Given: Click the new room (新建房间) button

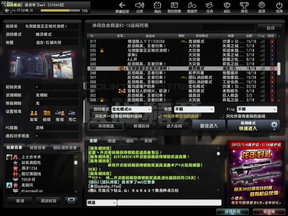Looking at the screenshot, I should click(141, 126).
